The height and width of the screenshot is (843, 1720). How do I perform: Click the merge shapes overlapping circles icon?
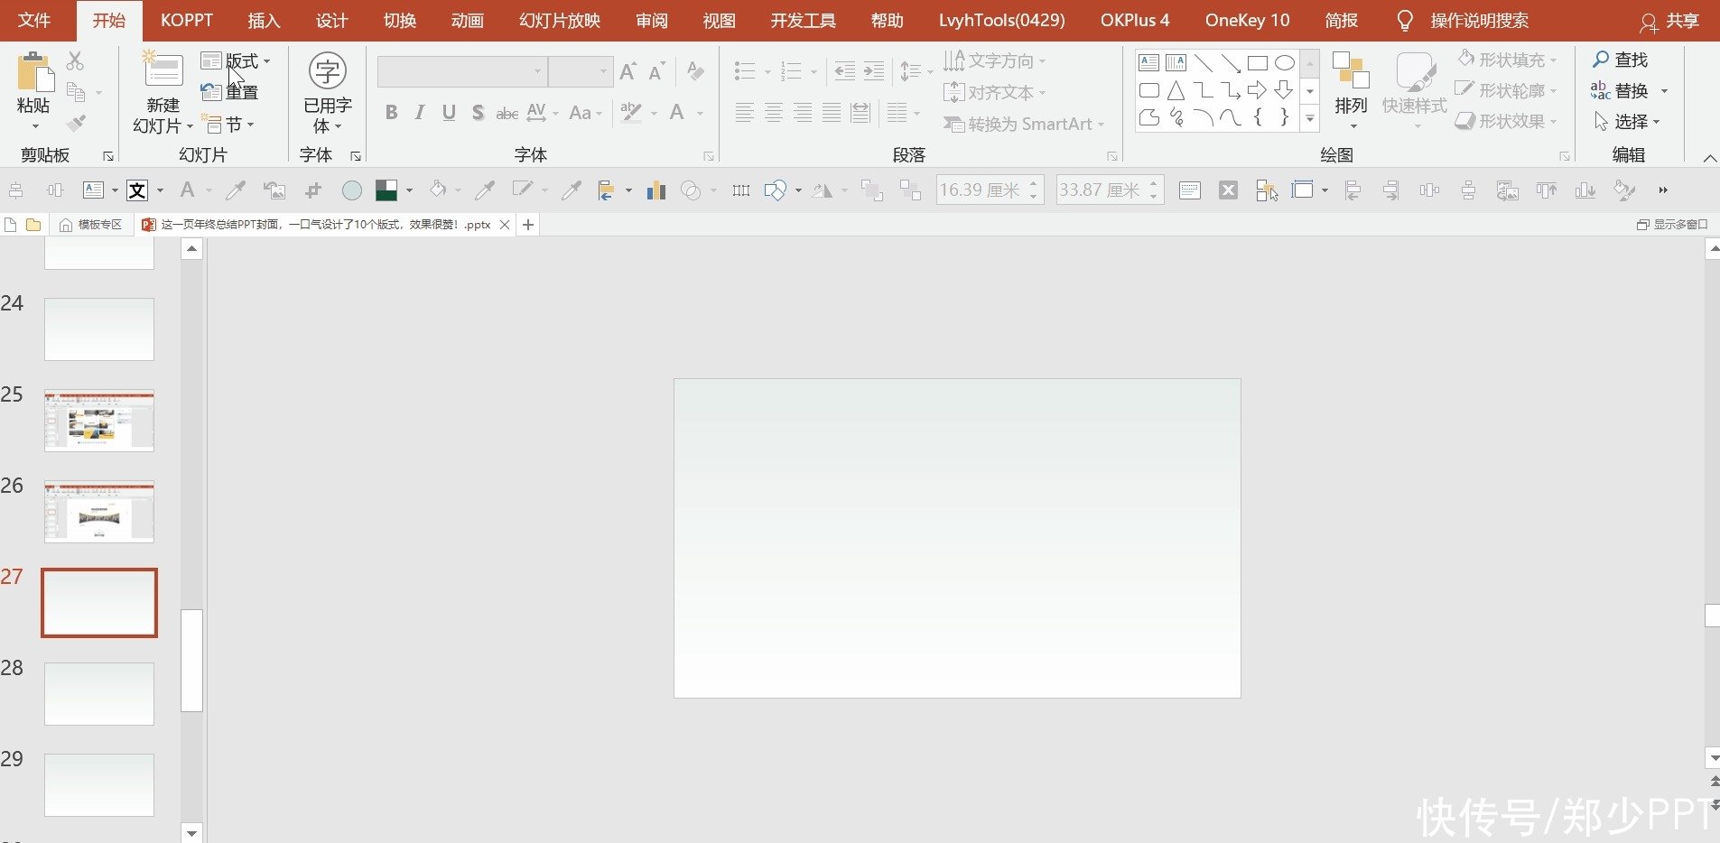(691, 190)
